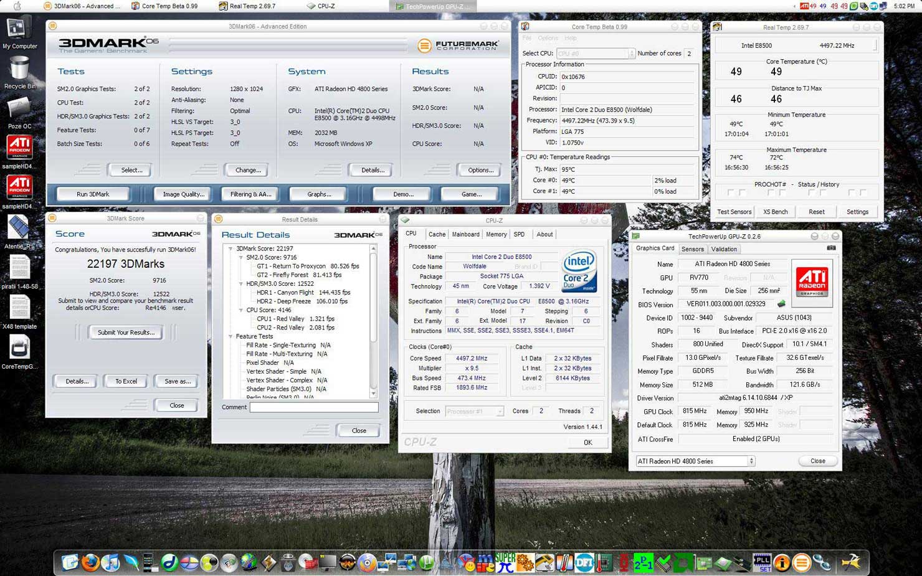Tick the rightmost PROCHOT# checkbox in Real Temp
922x576 pixels.
point(863,193)
